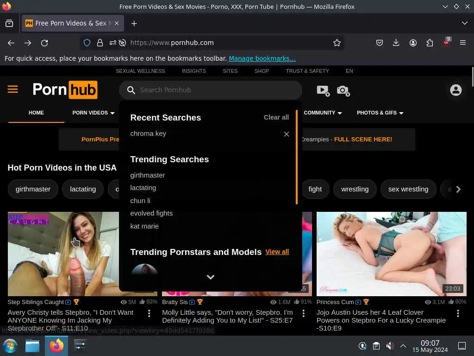Click the 'girthmaster' tag pill
474x356 pixels.
pos(33,189)
